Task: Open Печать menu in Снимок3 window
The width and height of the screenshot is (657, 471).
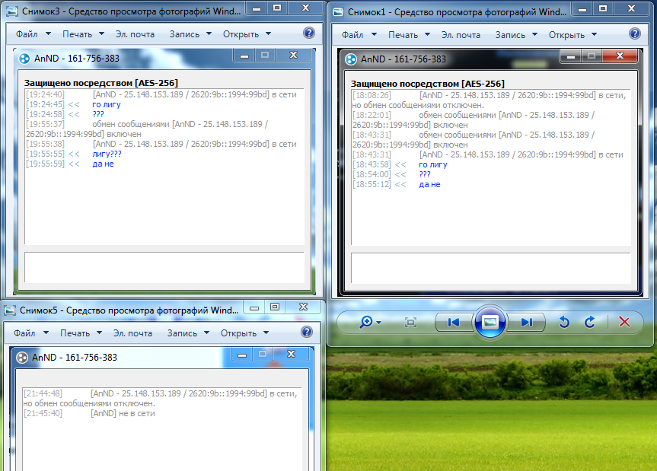Action: point(83,34)
